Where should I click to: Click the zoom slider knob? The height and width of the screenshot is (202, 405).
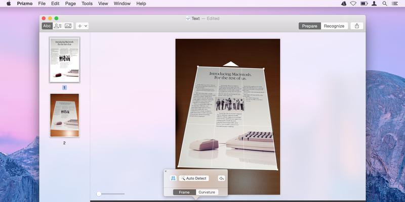coord(99,194)
